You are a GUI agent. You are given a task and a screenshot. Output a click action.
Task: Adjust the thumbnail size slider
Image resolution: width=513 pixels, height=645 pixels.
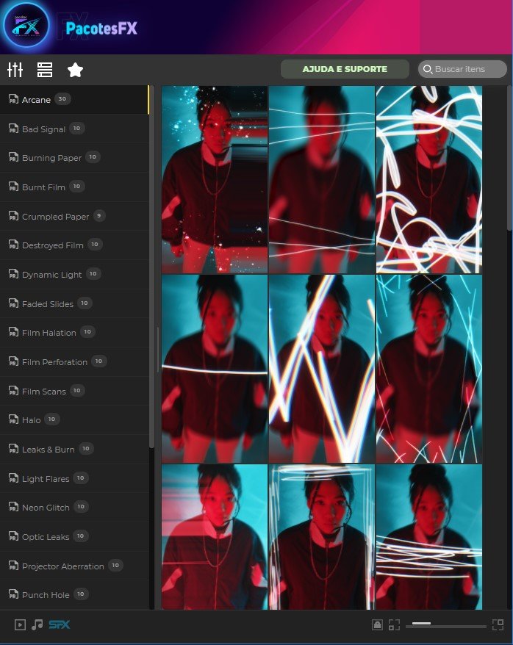pos(448,624)
